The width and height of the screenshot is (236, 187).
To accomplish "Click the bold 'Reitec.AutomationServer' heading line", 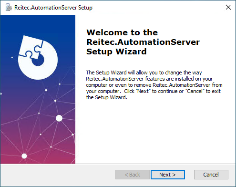I will tap(143, 42).
